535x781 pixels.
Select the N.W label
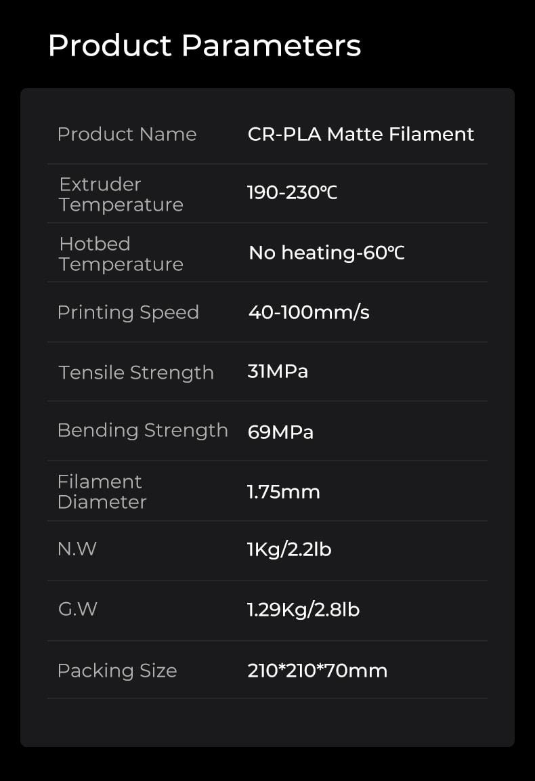coord(77,549)
